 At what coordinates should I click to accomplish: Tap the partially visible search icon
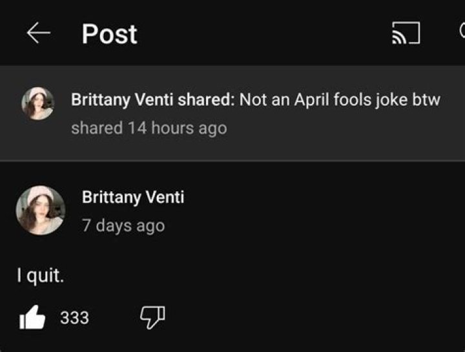462,31
